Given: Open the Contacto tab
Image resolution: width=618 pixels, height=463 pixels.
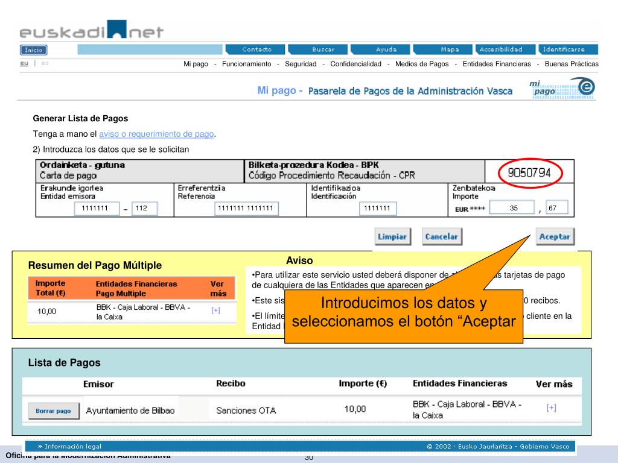Looking at the screenshot, I should 255,49.
